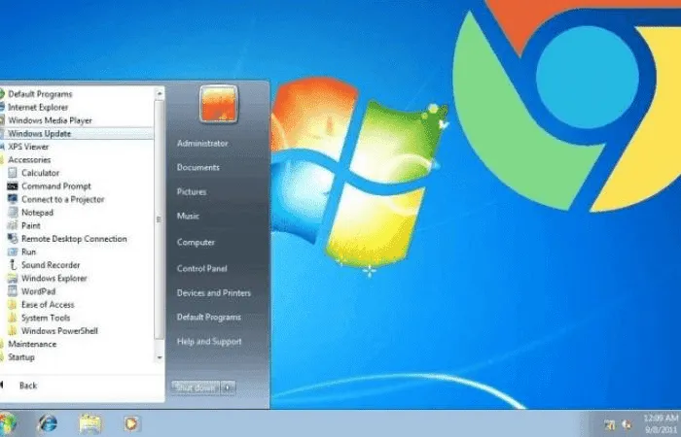Open Windows Media Player from taskbar
The image size is (681, 437).
point(131,423)
